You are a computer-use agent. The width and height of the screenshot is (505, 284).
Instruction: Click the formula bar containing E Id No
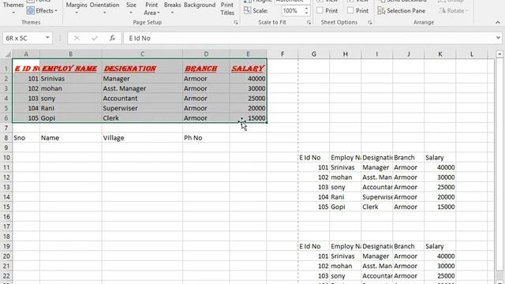click(x=309, y=38)
